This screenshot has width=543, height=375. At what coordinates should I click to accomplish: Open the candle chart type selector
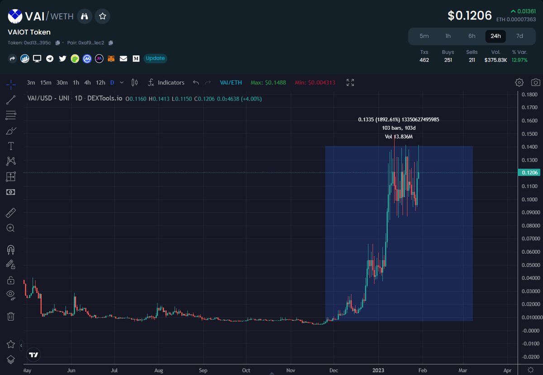134,82
